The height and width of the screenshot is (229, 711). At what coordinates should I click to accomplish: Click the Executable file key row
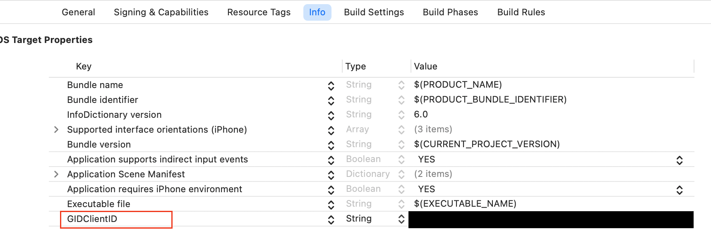click(98, 204)
